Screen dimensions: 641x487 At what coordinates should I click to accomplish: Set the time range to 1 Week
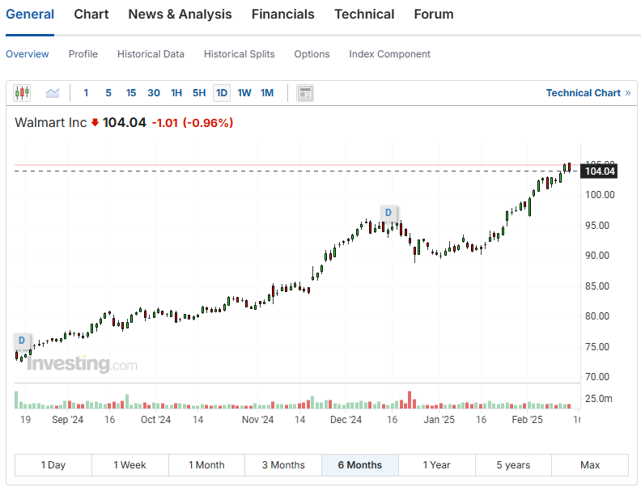pyautogui.click(x=130, y=465)
